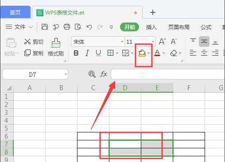Apply the yellow fill color bucket

(x=142, y=53)
